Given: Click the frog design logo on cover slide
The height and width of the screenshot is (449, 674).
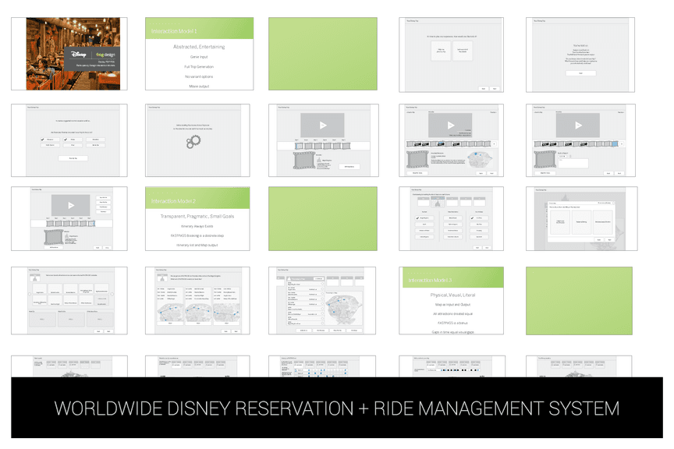Looking at the screenshot, I should [105, 55].
